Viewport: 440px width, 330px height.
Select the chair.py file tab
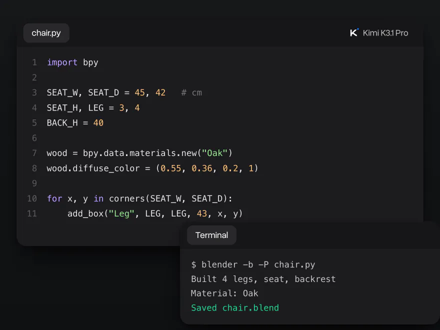(46, 33)
